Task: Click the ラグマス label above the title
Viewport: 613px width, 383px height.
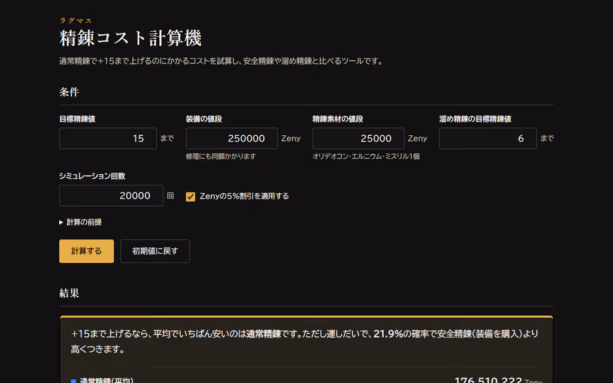Action: [76, 20]
